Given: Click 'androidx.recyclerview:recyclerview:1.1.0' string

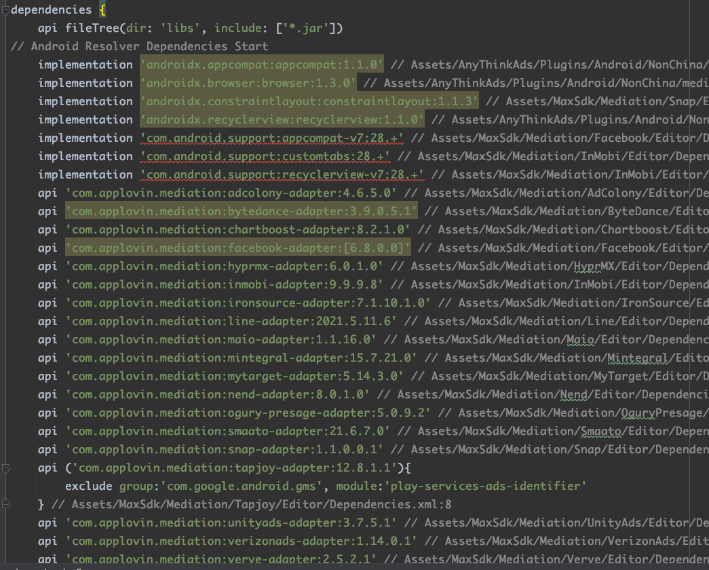Looking at the screenshot, I should tap(282, 120).
